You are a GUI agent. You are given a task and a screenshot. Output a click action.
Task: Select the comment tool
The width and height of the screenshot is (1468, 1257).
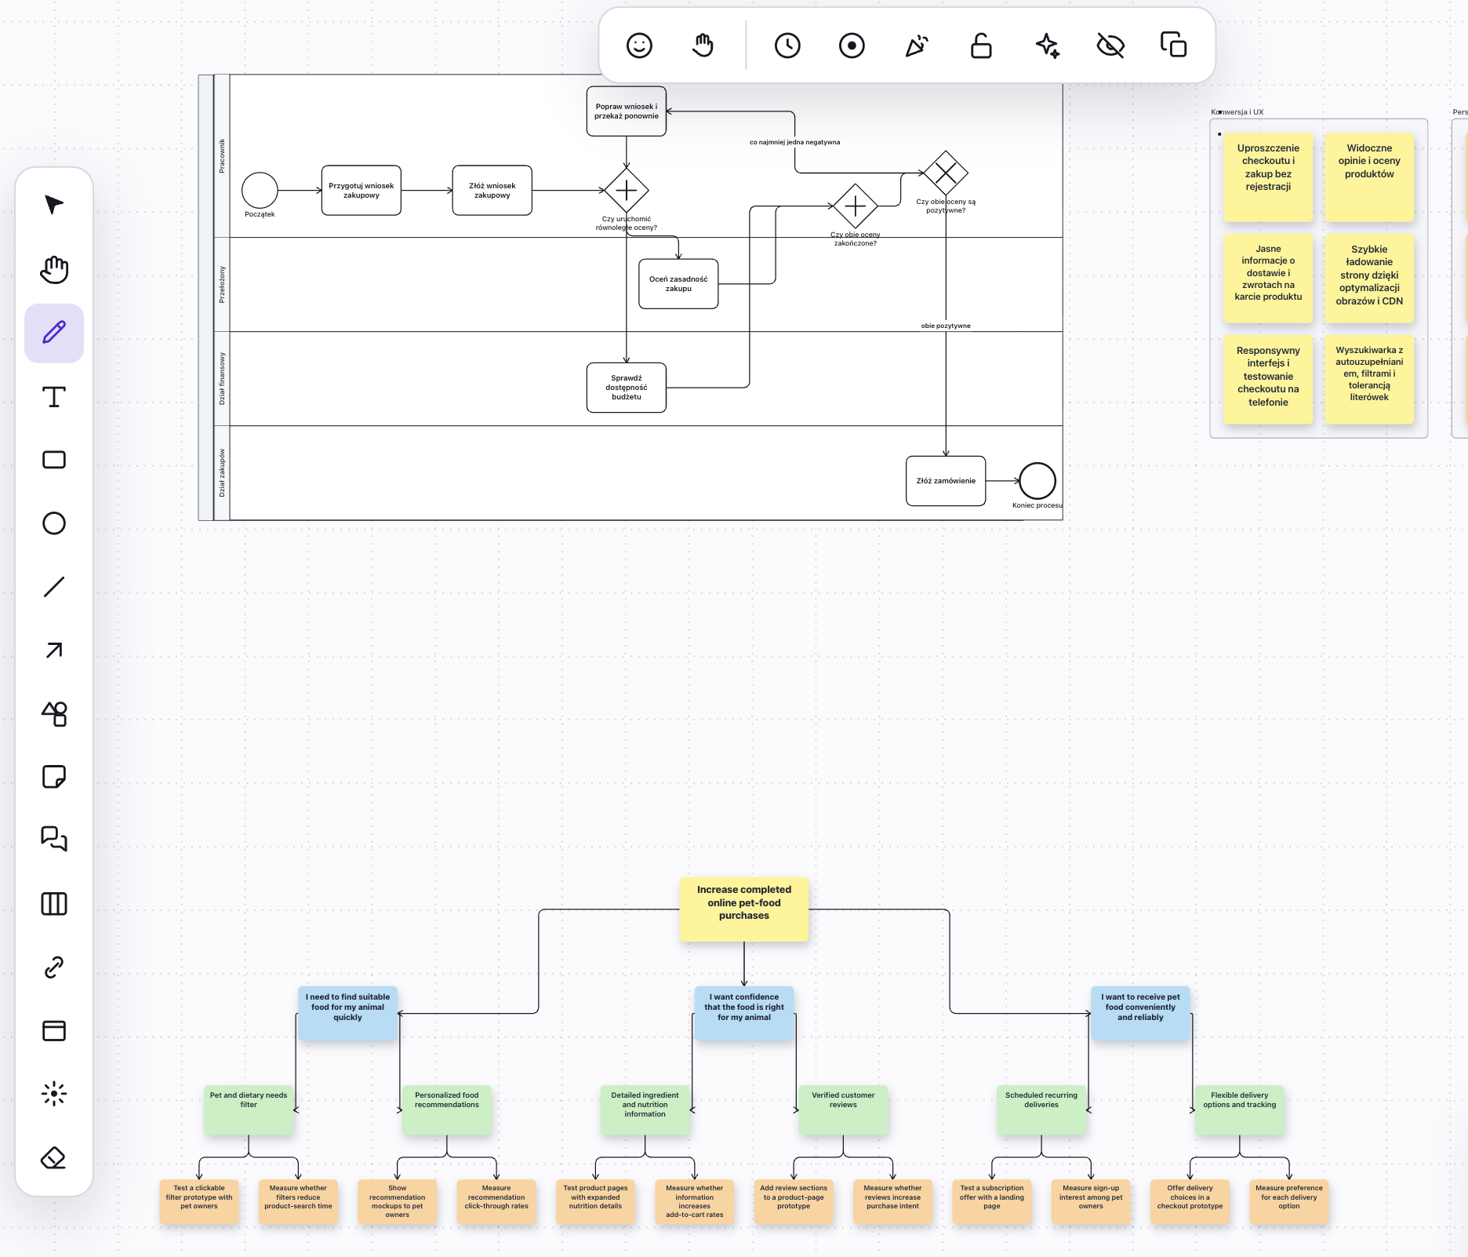point(53,840)
